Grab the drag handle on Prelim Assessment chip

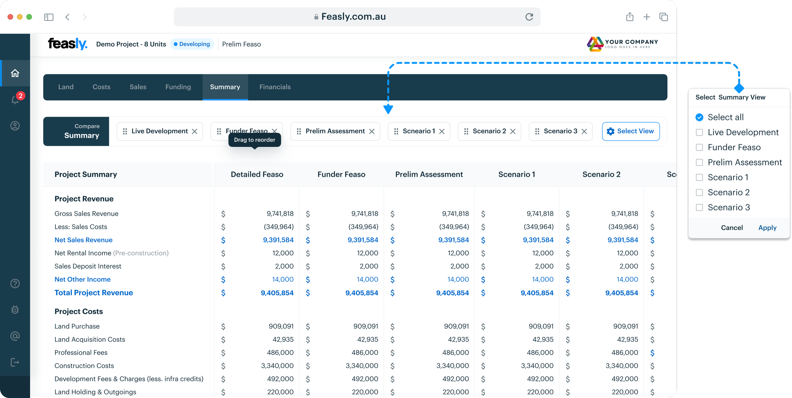pyautogui.click(x=299, y=131)
